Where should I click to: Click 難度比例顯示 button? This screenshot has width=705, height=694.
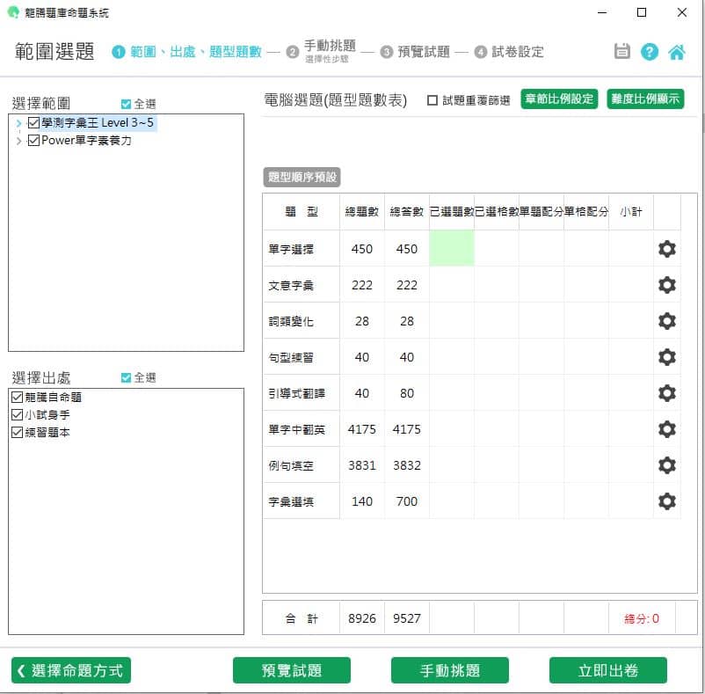coord(645,99)
